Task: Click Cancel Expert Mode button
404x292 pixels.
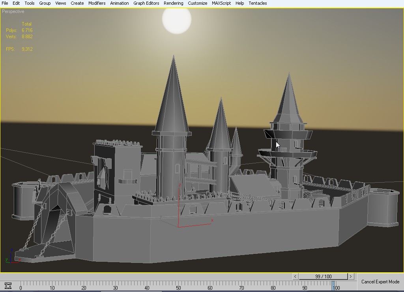Action: tap(380, 282)
